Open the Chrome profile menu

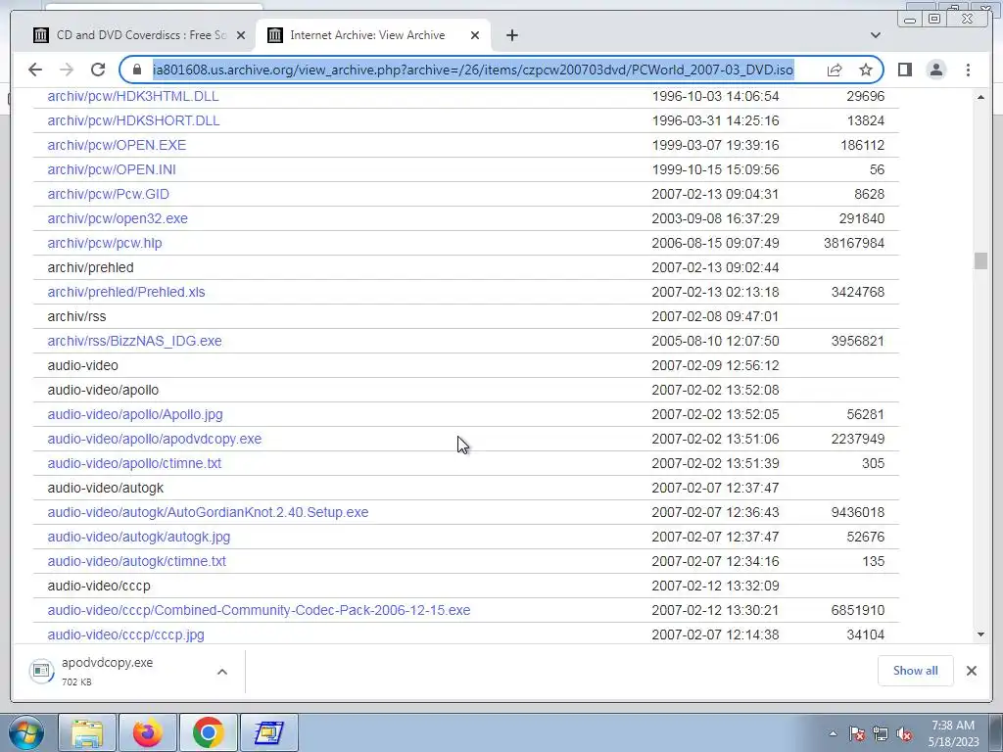pos(935,70)
